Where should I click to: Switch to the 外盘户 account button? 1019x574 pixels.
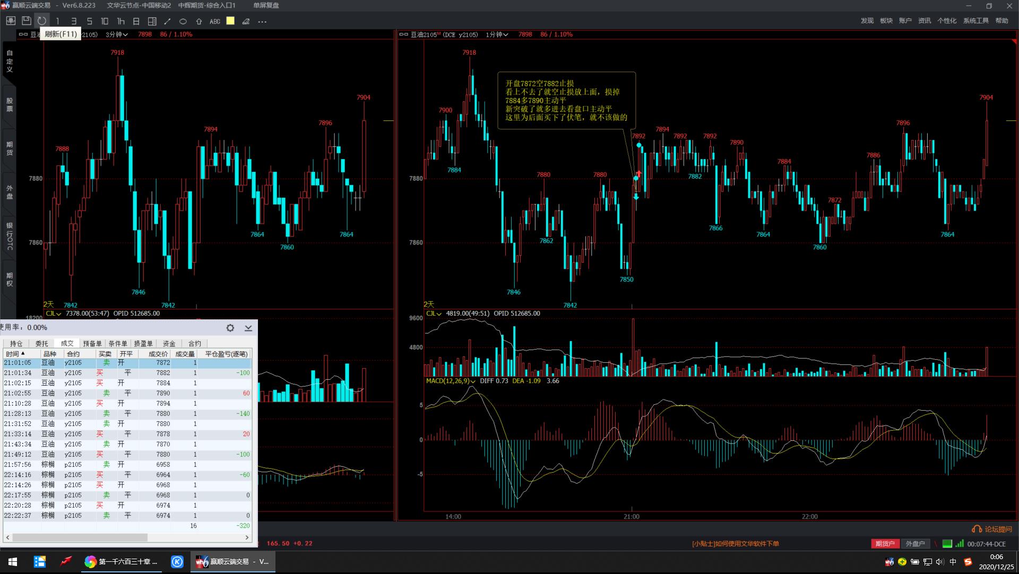[x=916, y=544]
